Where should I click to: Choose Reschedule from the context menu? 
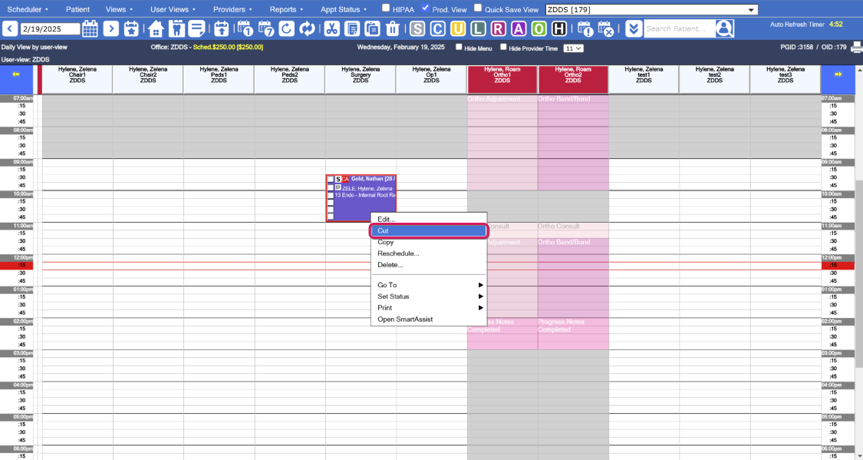399,253
